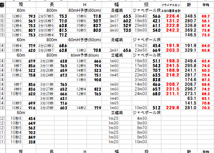Select the red value 188.9
Viewport: 214px width, 153px height.
[172, 70]
